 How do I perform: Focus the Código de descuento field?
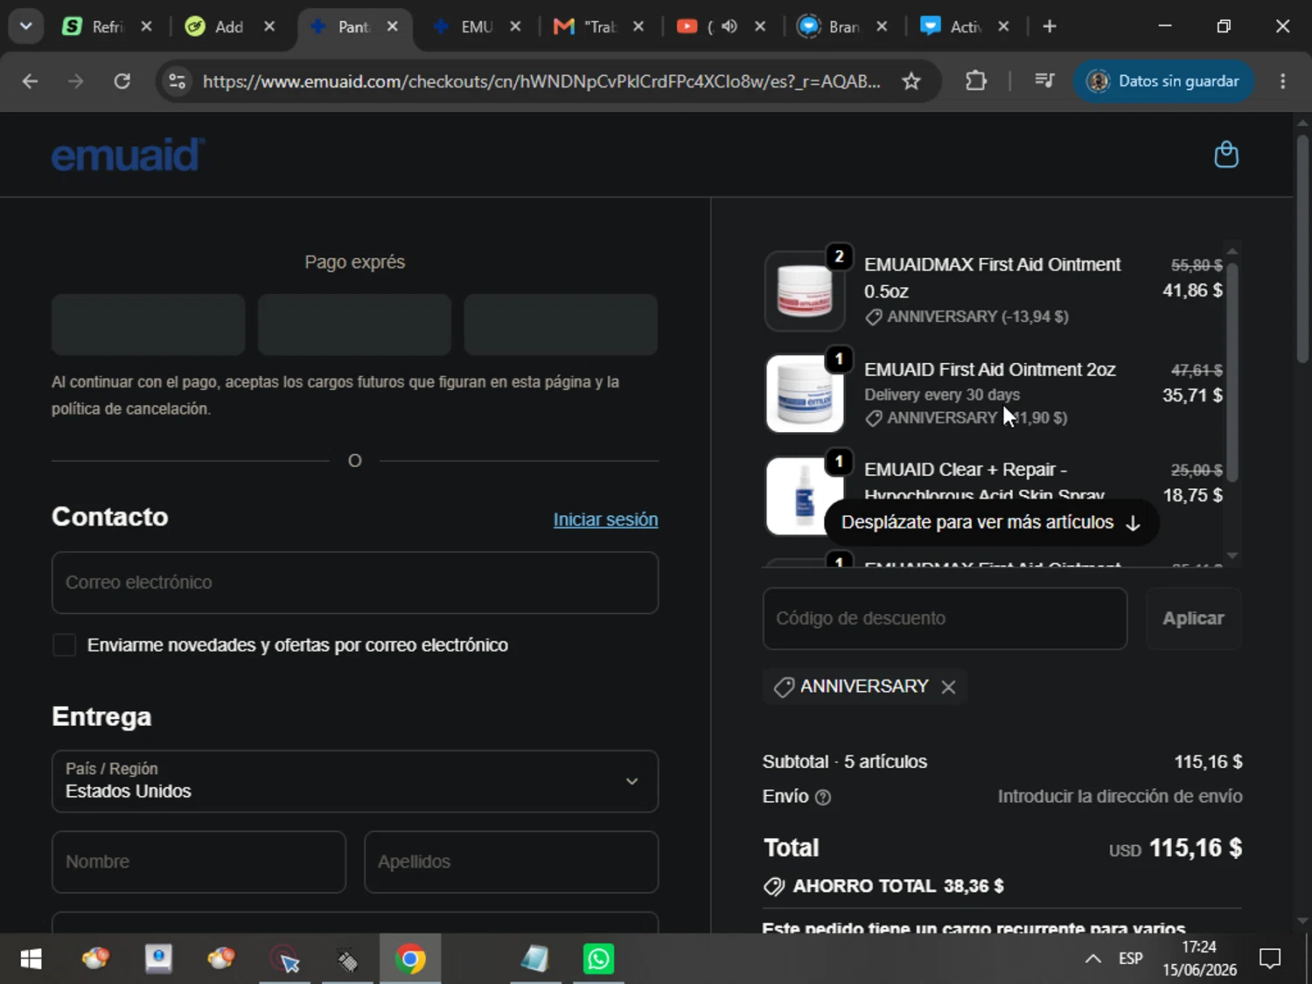coord(945,618)
